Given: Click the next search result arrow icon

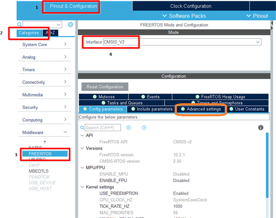Looking at the screenshot, I should (x=144, y=128).
